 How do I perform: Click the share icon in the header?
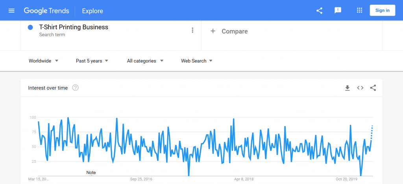319,11
